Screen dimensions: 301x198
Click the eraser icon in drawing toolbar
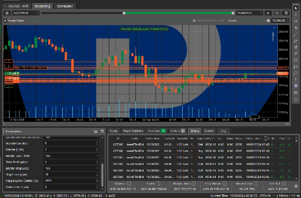pos(296,92)
